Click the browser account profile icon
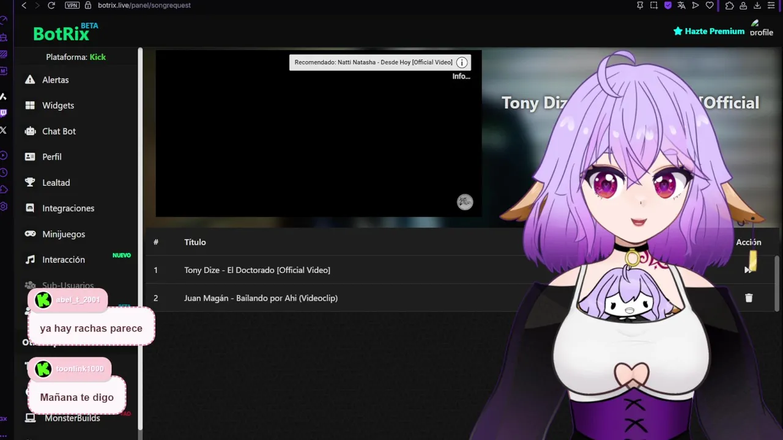Image resolution: width=783 pixels, height=440 pixels. tap(743, 5)
